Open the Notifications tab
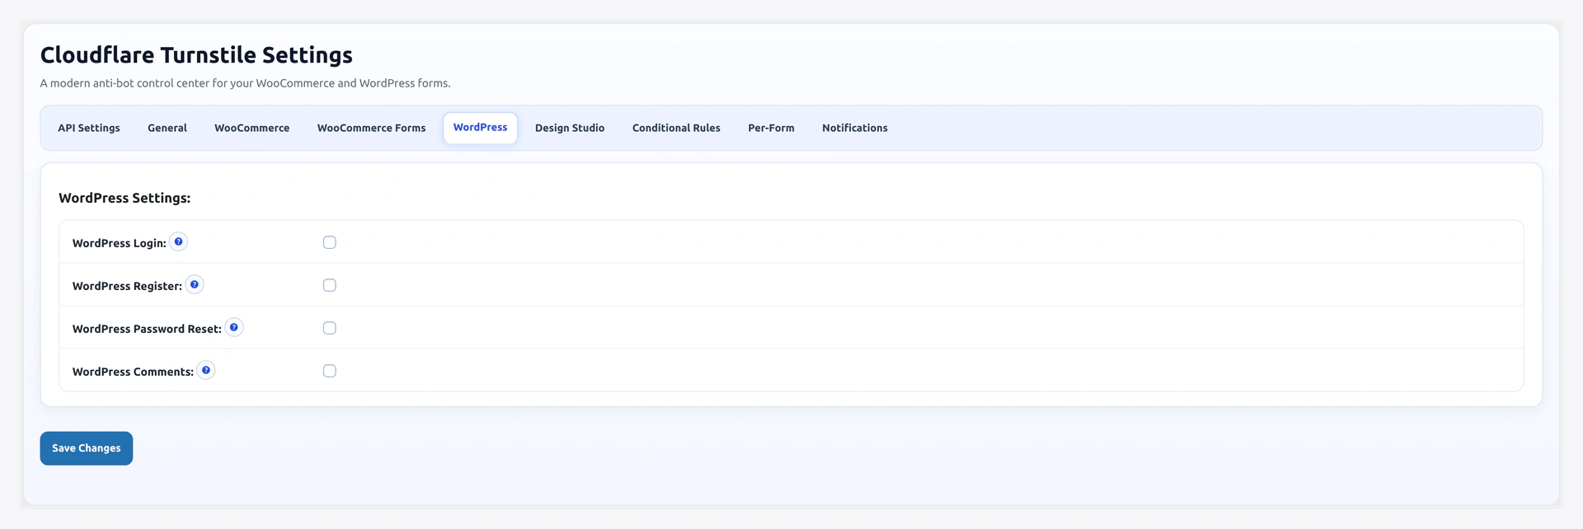The image size is (1583, 529). click(x=855, y=128)
